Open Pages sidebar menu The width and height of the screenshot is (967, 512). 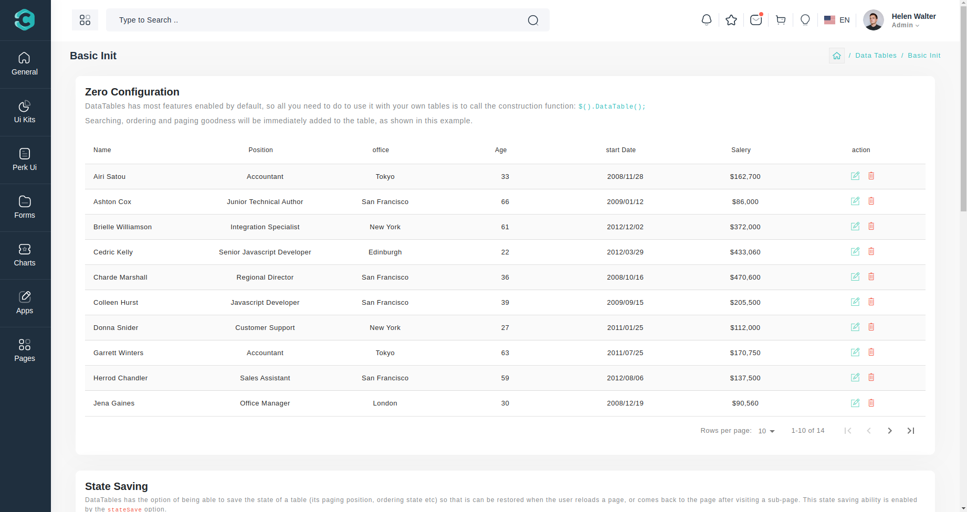tap(25, 350)
